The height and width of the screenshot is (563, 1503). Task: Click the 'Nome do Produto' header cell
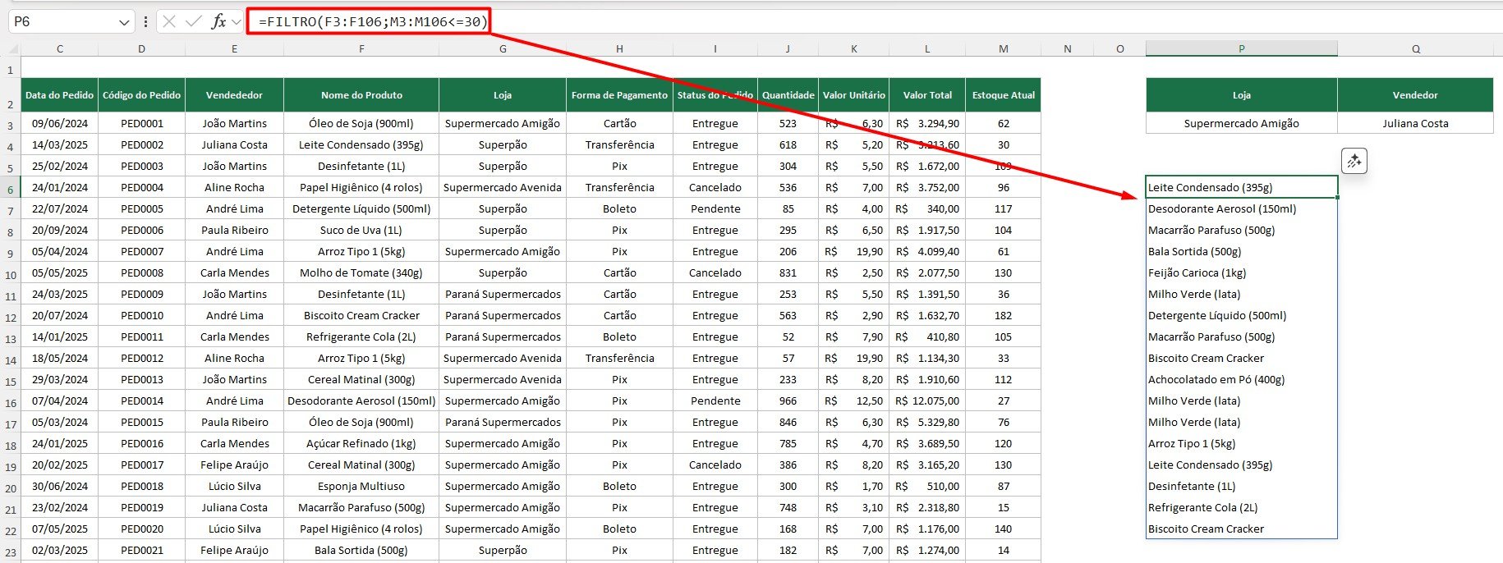pos(361,95)
